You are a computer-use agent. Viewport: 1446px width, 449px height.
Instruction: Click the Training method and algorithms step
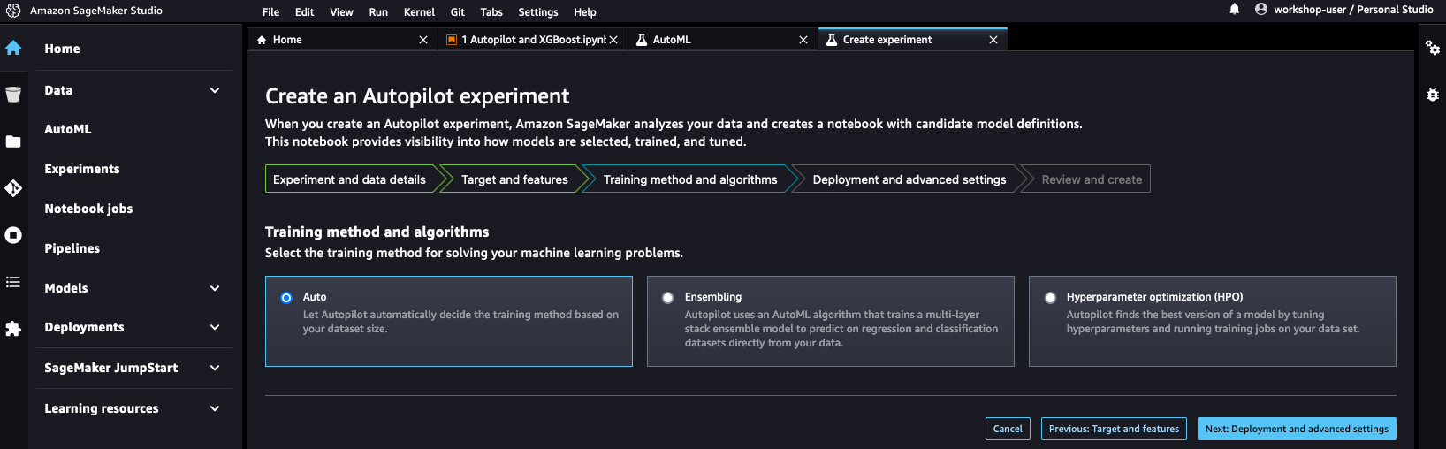pos(690,179)
